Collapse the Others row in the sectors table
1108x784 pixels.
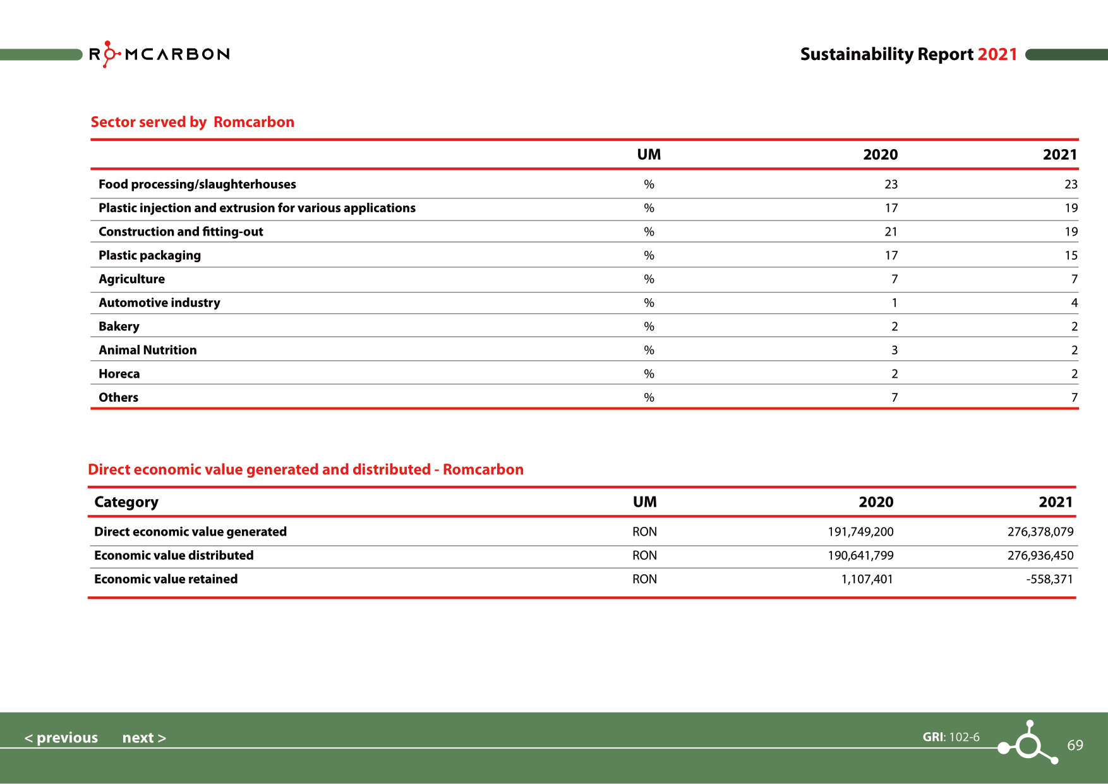point(119,397)
